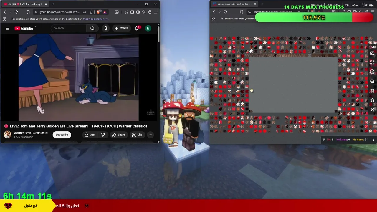This screenshot has height=212, width=377.
Task: Click Import bookmarks now link
Action: tap(96, 19)
